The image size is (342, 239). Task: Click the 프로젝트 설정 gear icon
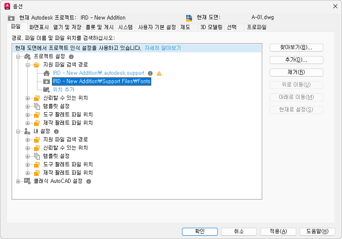coord(27,57)
